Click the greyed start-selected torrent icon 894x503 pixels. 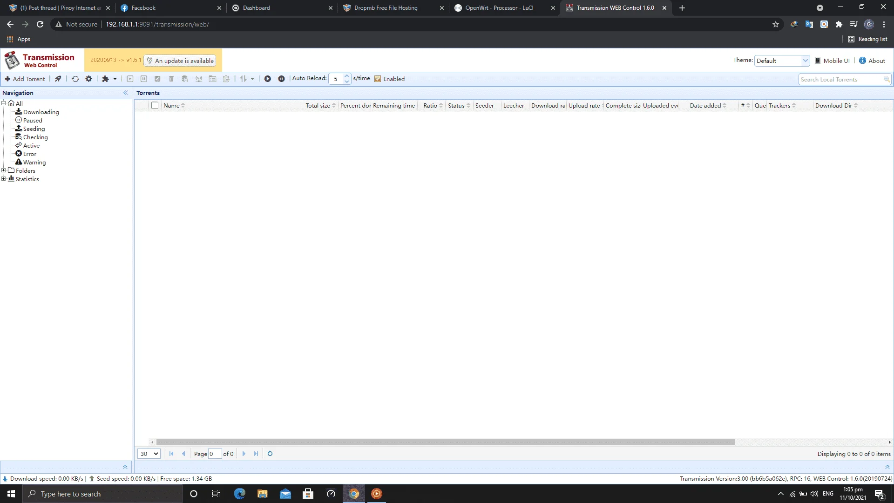130,79
